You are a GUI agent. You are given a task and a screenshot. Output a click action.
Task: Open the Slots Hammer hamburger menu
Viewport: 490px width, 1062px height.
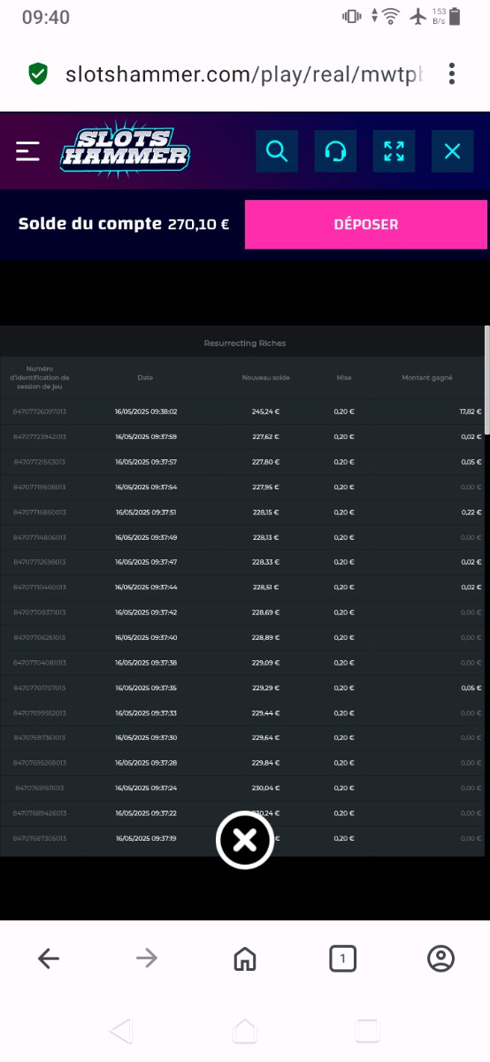tap(28, 151)
